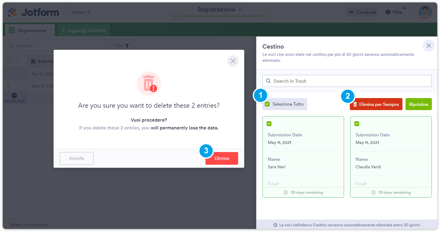440x232 pixels.
Task: Click the 29 days remaining on Claudia Verdi card
Action: pos(391,192)
